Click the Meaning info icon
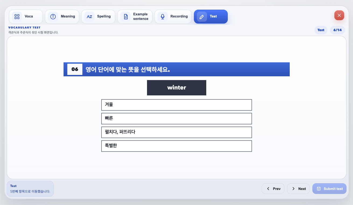 [53, 17]
